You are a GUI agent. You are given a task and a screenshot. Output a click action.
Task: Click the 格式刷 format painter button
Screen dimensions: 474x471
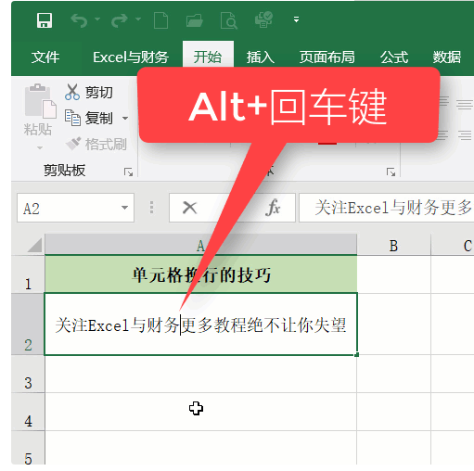[x=96, y=144]
